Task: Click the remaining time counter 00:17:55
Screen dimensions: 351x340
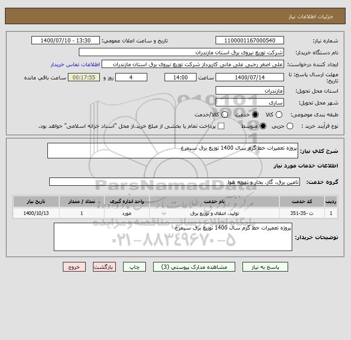Action: pos(84,77)
